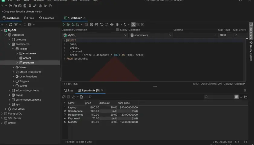Screen dimensions: 254x145
Task: Click the 150.00000000 final_price cell
Action: click(x=128, y=122)
